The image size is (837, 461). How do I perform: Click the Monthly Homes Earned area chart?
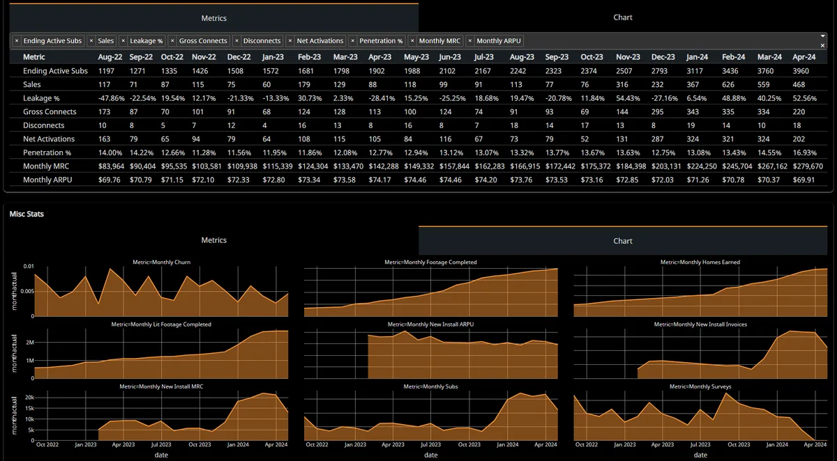(700, 291)
